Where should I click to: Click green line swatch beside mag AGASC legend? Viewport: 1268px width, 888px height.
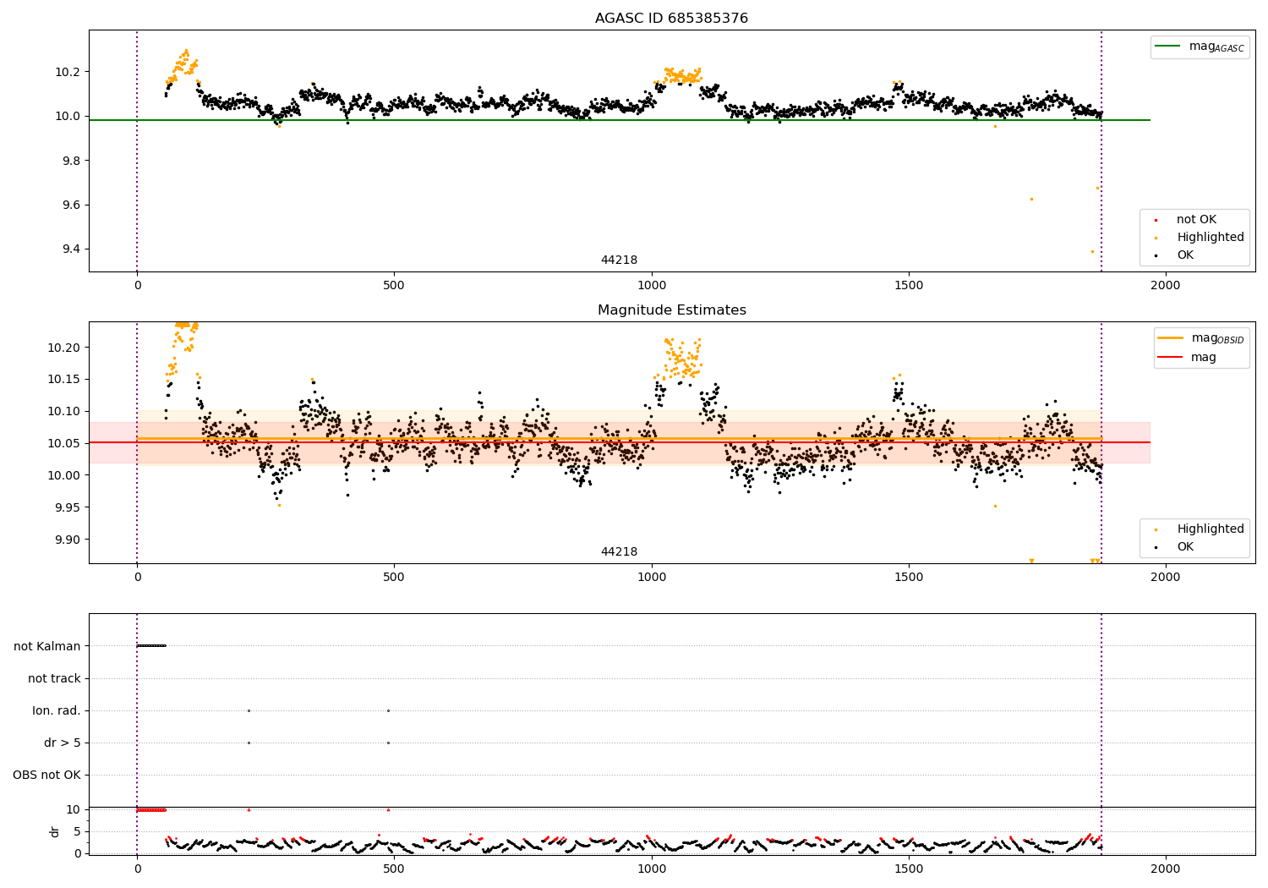tap(1169, 47)
